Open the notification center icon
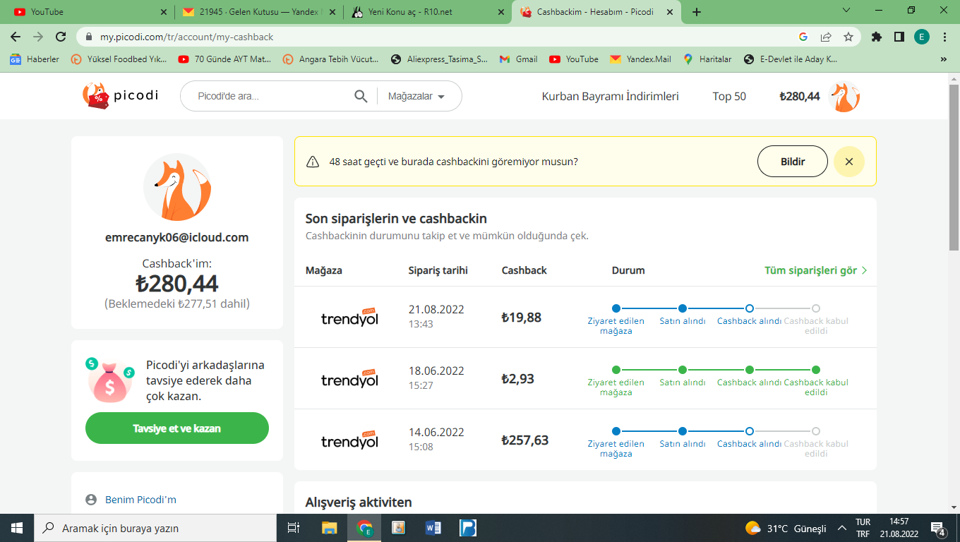The width and height of the screenshot is (960, 542). tap(938, 528)
